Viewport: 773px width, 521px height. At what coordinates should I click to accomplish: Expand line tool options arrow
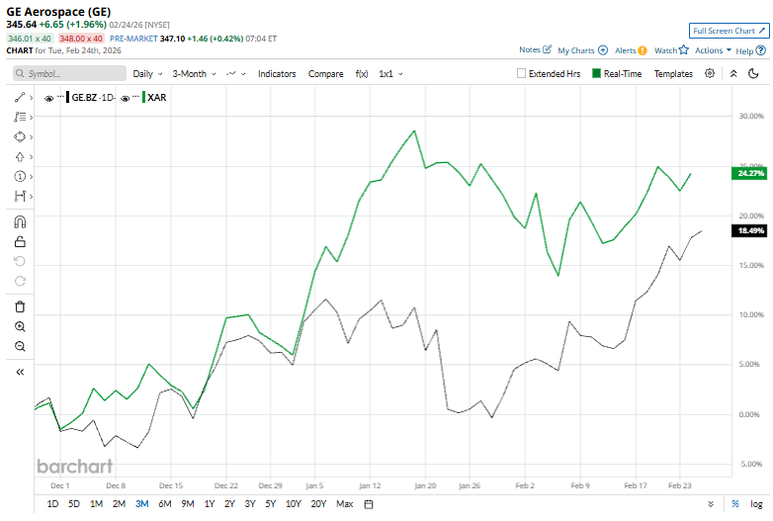click(x=31, y=98)
